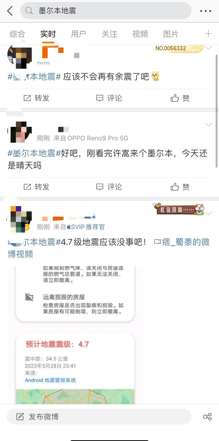This screenshot has height=441, width=219.
Task: Like the first post about aftershocks
Action: coord(180,98)
